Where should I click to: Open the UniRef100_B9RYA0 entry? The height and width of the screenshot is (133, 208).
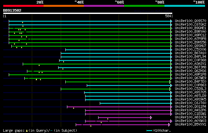(x=190, y=32)
